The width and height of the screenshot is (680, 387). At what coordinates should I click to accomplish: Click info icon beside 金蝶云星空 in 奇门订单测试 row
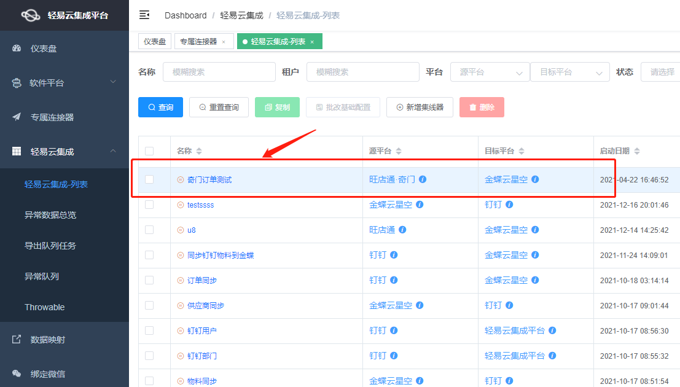[x=535, y=179]
